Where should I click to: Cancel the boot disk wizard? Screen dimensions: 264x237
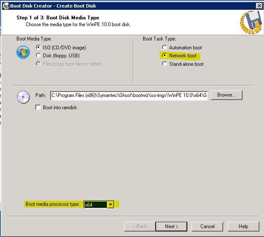[x=207, y=226]
